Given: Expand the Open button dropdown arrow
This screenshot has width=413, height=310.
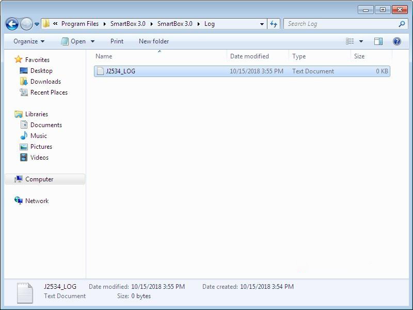Looking at the screenshot, I should [92, 41].
